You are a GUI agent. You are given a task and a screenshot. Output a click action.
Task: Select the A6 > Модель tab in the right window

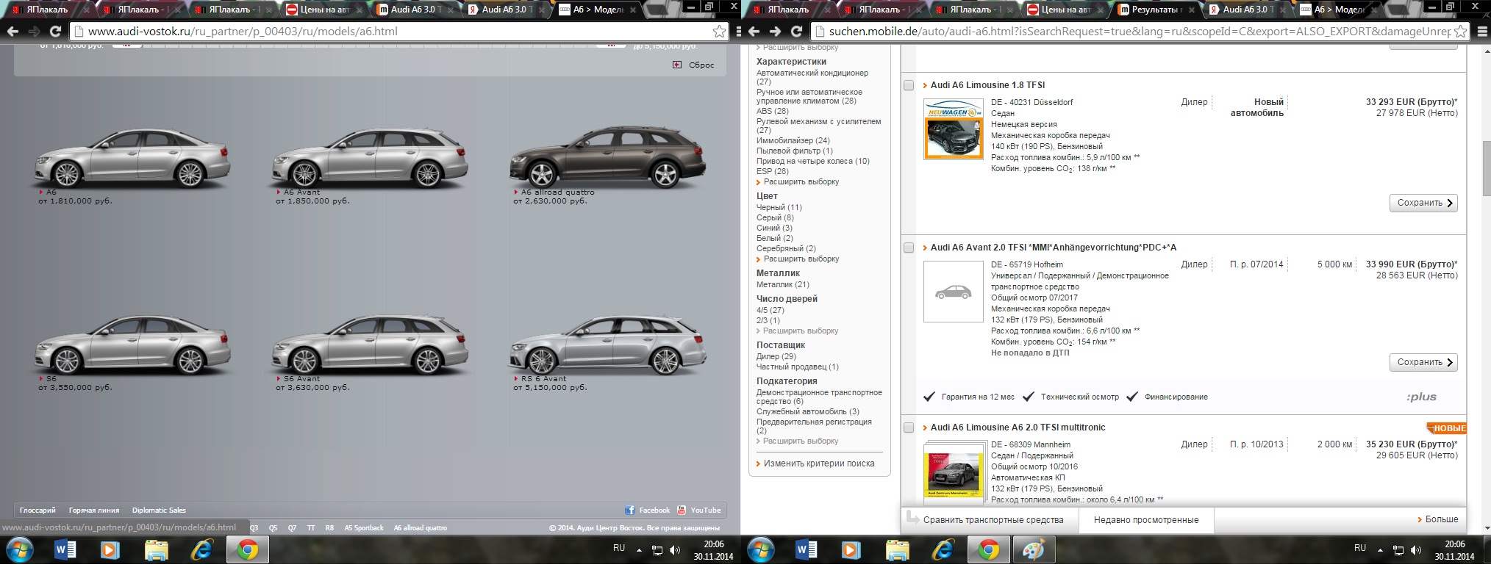1339,10
